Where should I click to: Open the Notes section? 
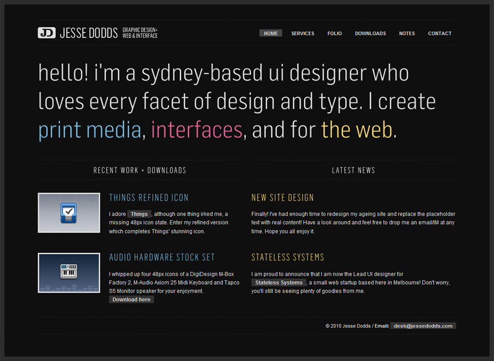tap(407, 33)
